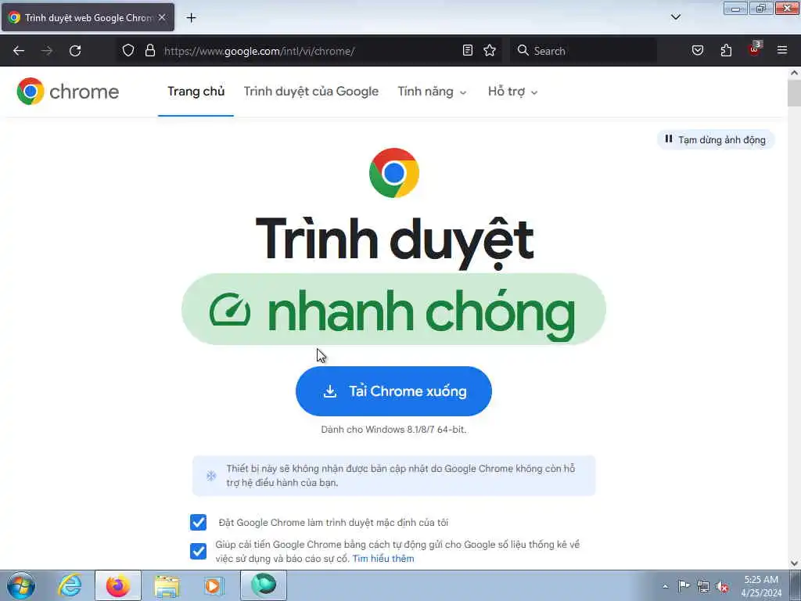
Task: Open the Action Center flag icon
Action: [684, 586]
